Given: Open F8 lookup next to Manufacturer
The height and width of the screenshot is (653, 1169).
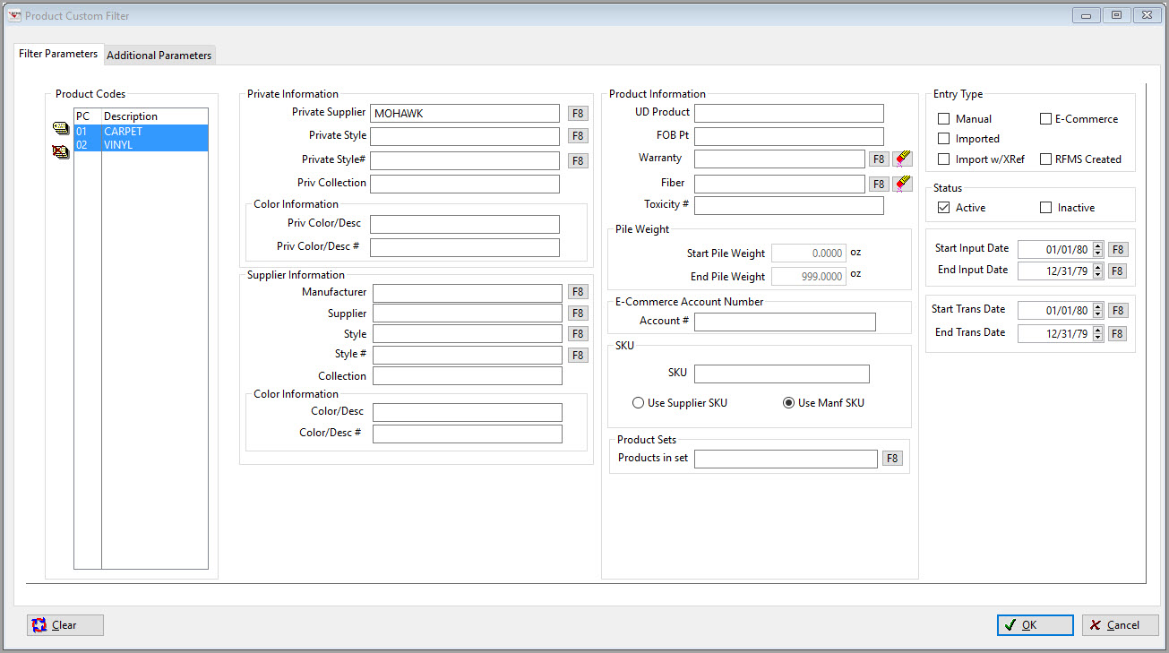Looking at the screenshot, I should 579,292.
